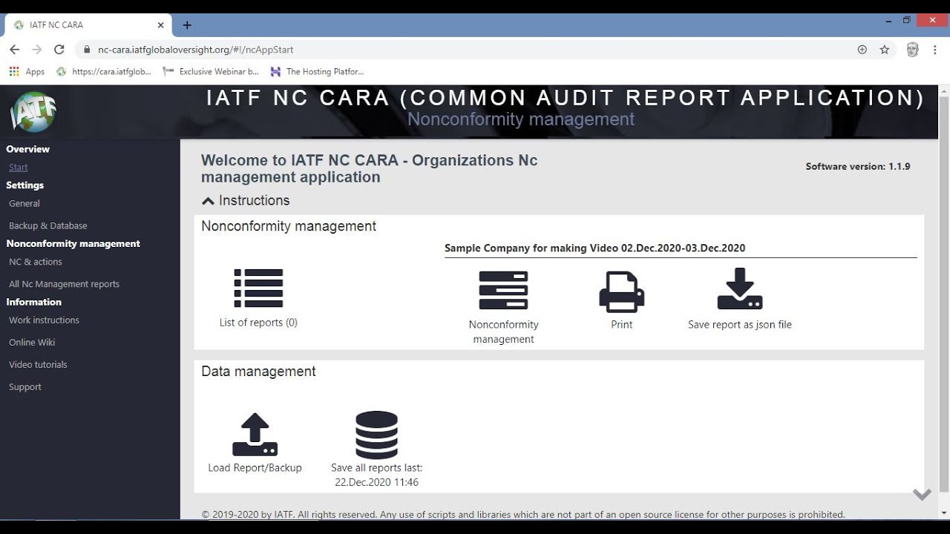950x534 pixels.
Task: Click the scroll-down chevron at bottom right
Action: tap(922, 495)
